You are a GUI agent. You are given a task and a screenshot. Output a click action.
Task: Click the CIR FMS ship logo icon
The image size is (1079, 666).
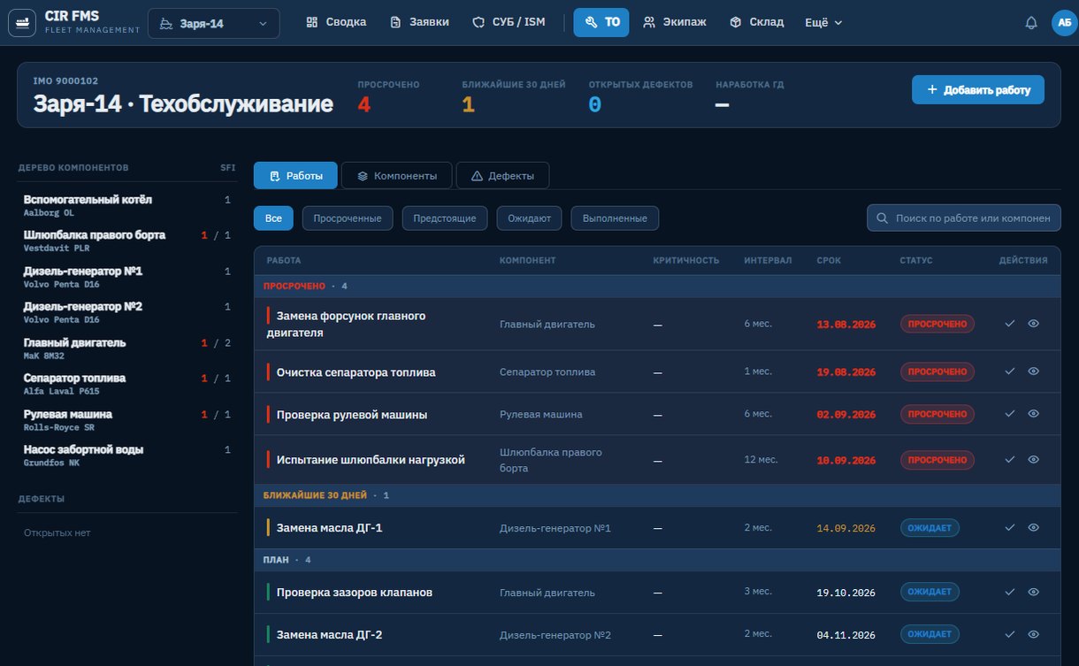[22, 22]
